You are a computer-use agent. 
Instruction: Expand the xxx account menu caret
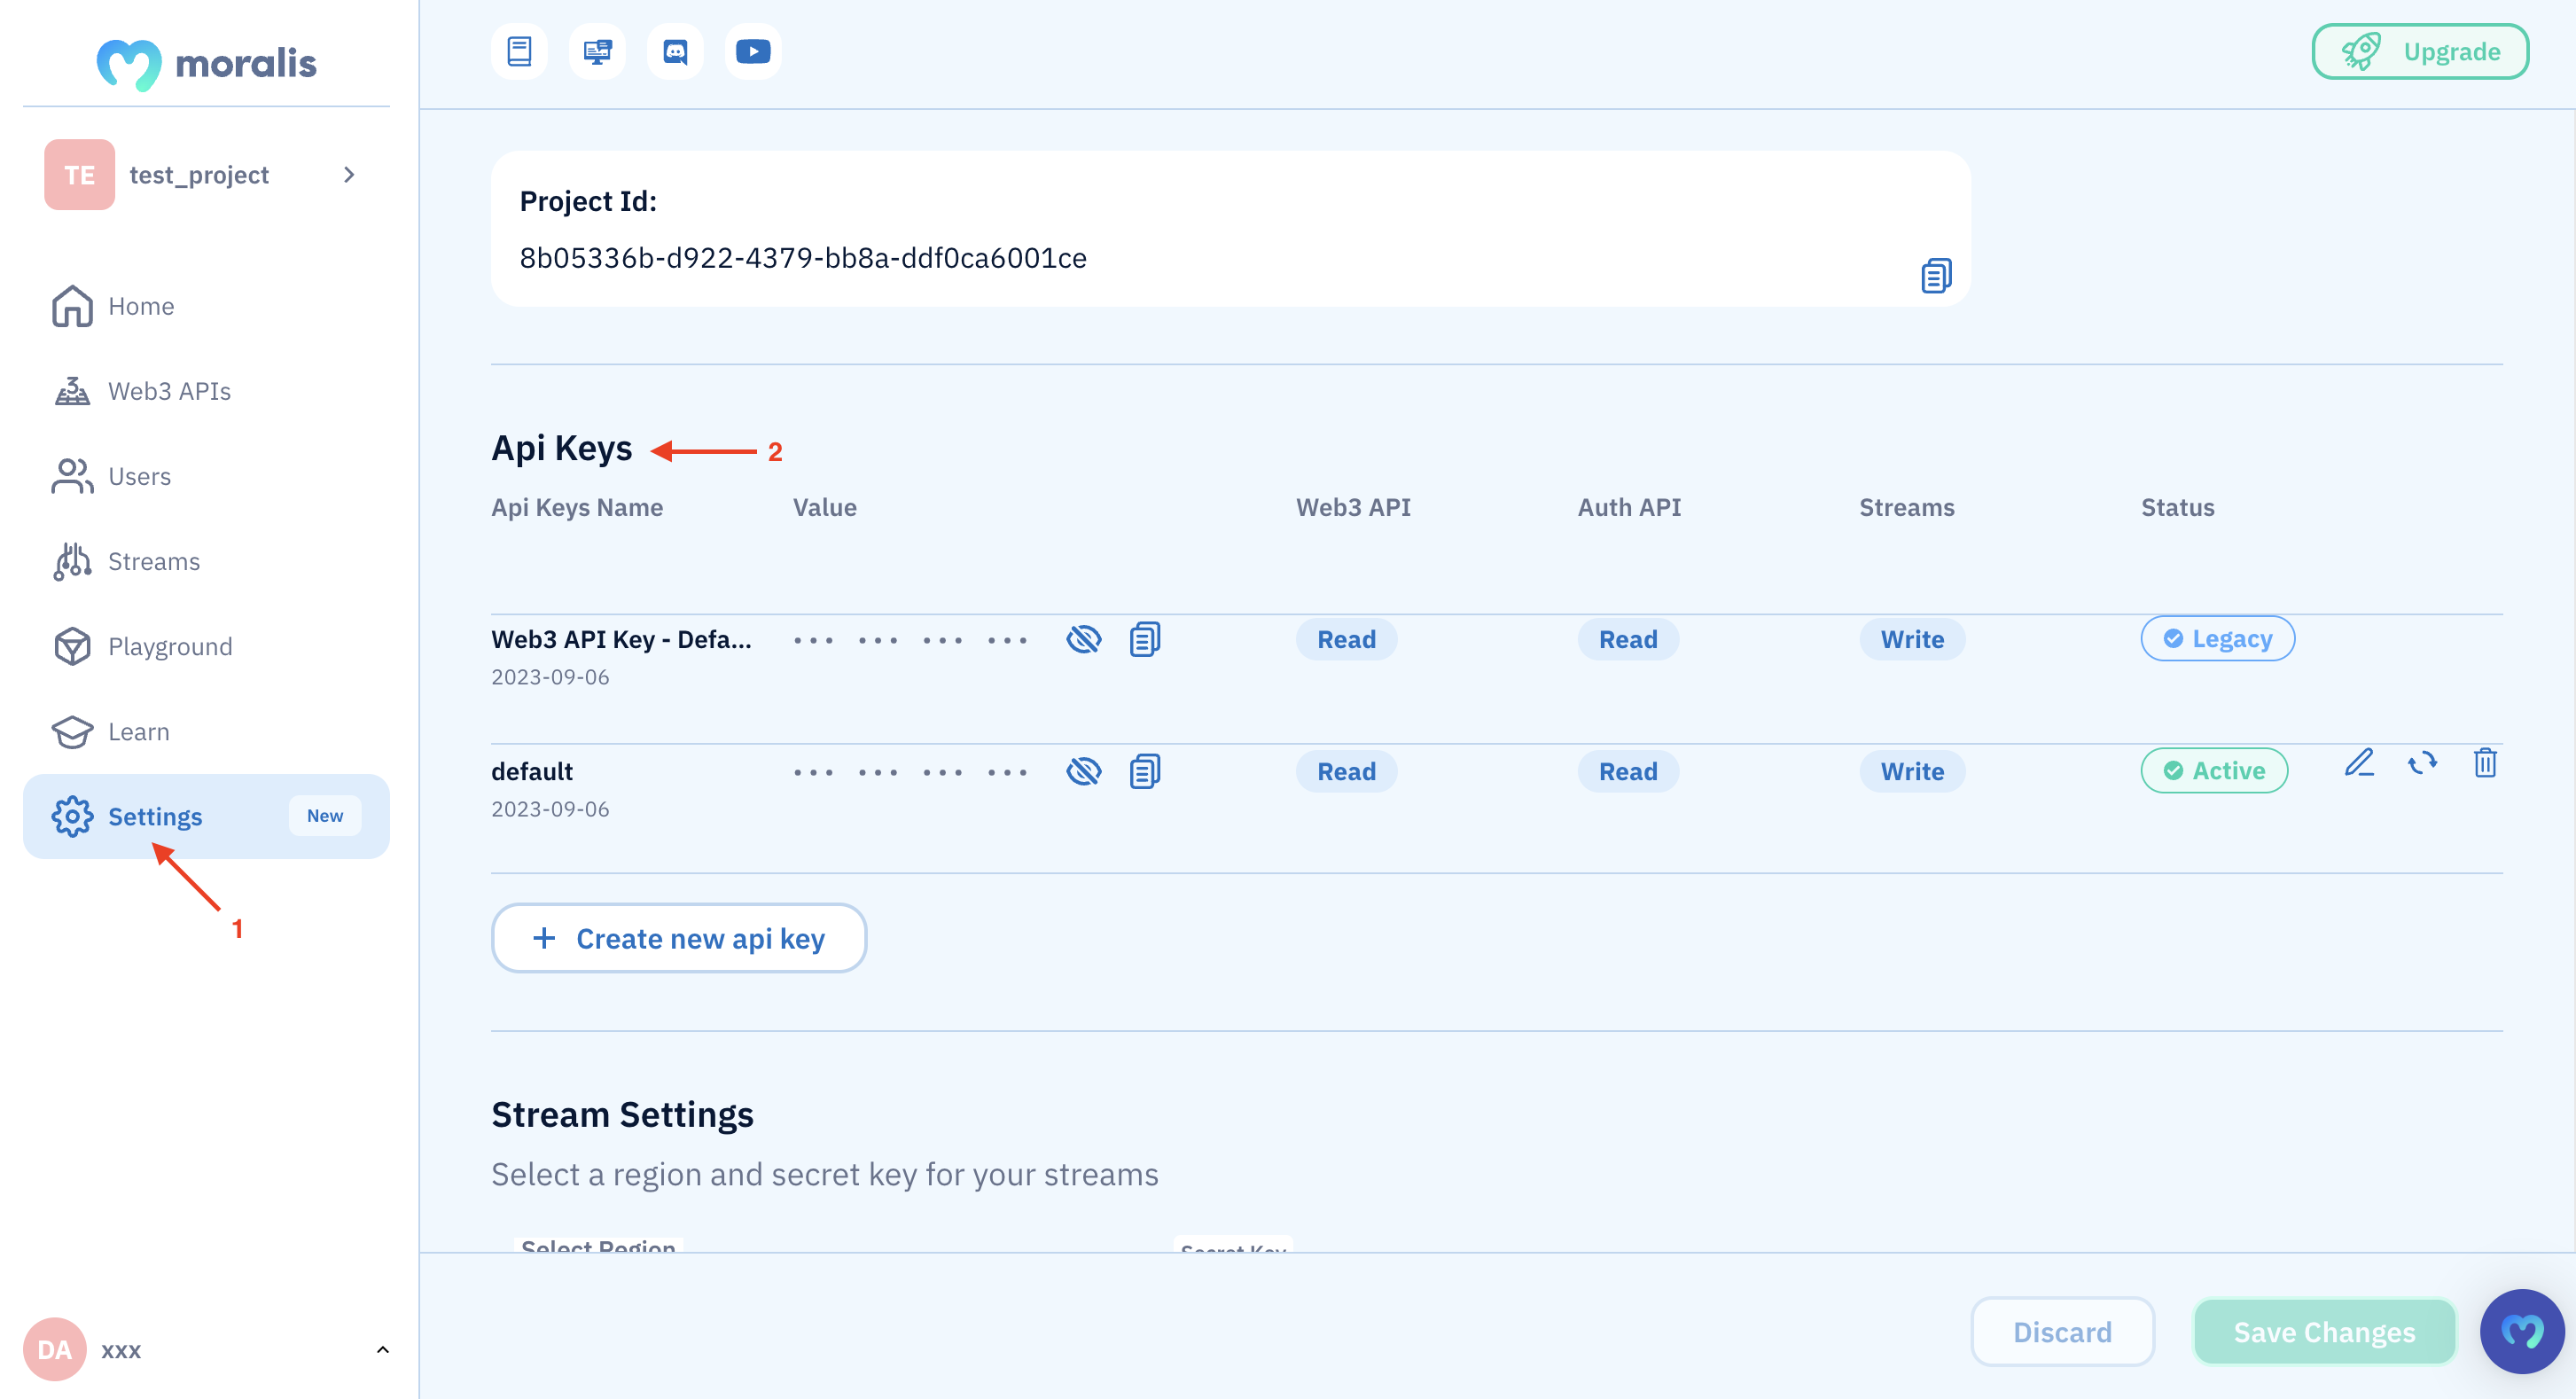tap(382, 1349)
